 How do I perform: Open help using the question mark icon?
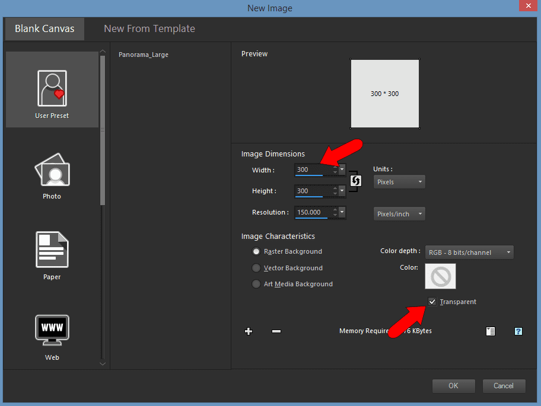coord(518,331)
